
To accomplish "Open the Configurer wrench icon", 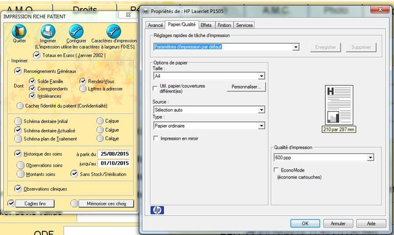I will coord(76,31).
